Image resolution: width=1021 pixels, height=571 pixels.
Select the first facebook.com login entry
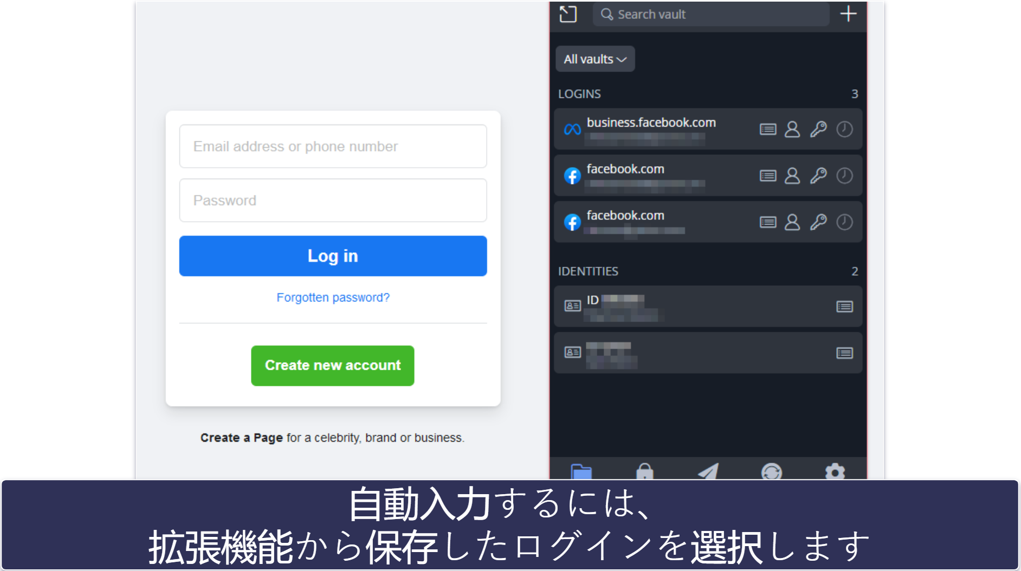pyautogui.click(x=708, y=175)
